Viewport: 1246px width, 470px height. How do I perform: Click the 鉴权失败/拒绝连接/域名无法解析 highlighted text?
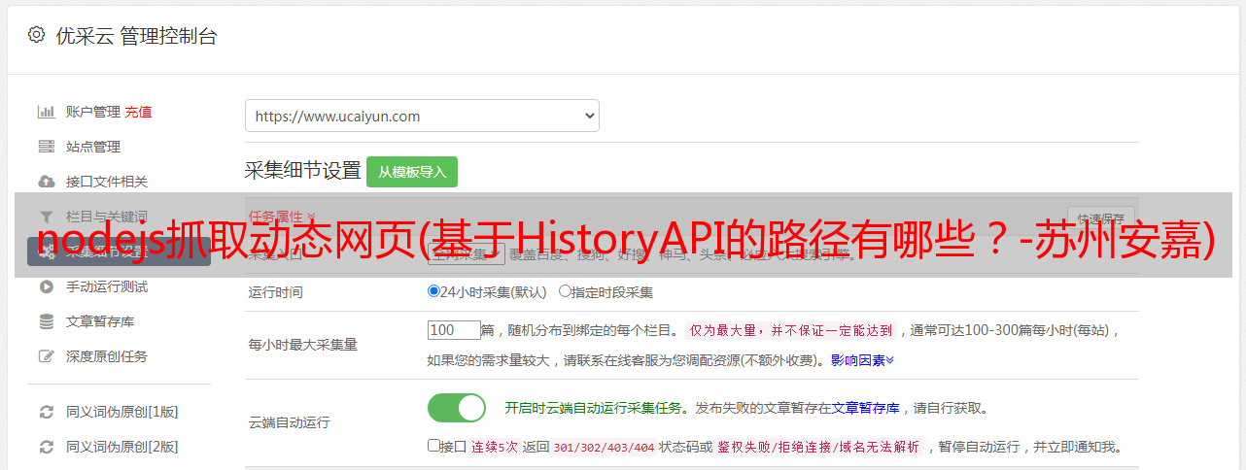819,447
